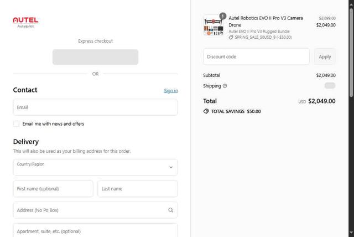Click the page vertical scrollbar thumb
354x237 pixels.
pyautogui.click(x=351, y=53)
